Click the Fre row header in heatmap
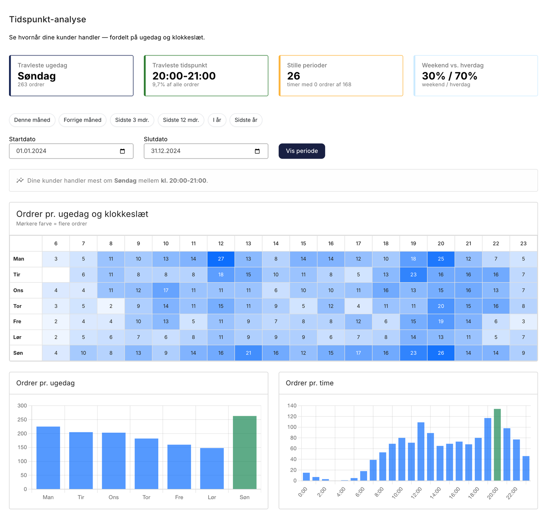This screenshot has height=518, width=547. 26,322
